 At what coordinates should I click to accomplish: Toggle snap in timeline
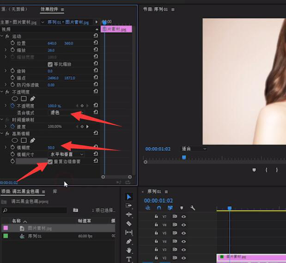(x=159, y=208)
